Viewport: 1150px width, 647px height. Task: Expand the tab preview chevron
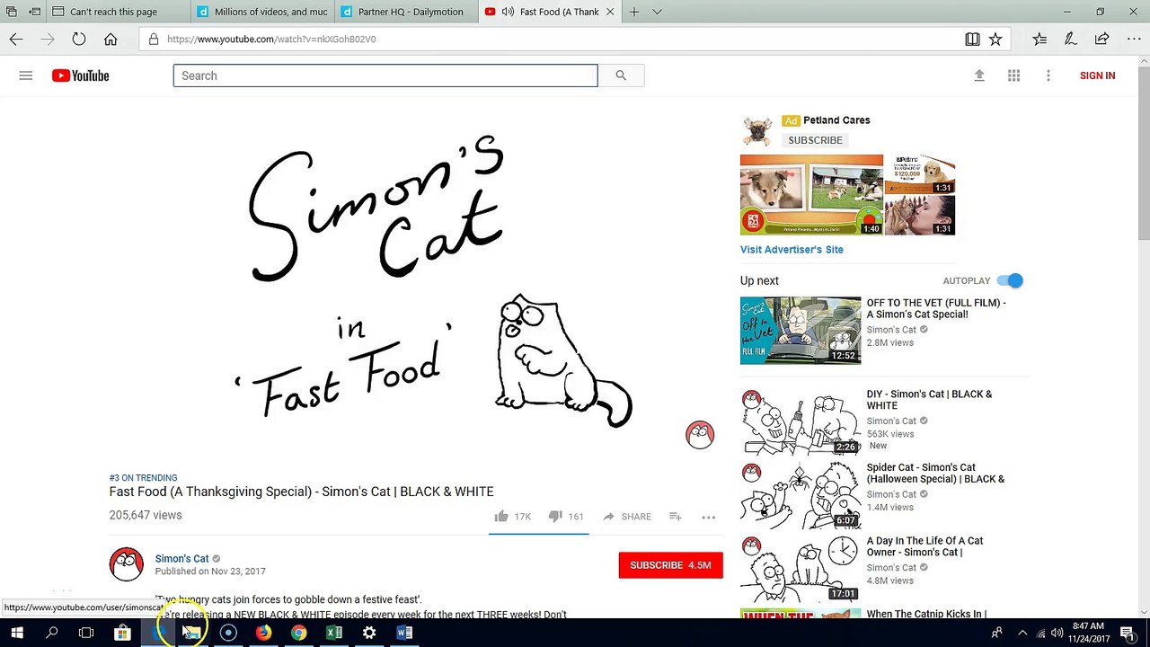click(x=657, y=12)
